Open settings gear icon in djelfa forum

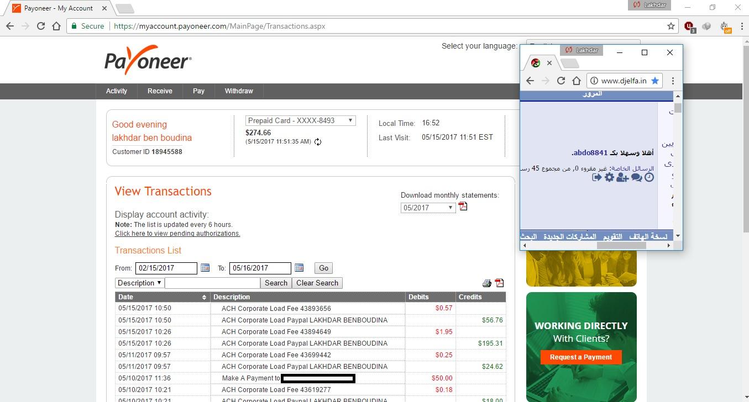pos(609,177)
